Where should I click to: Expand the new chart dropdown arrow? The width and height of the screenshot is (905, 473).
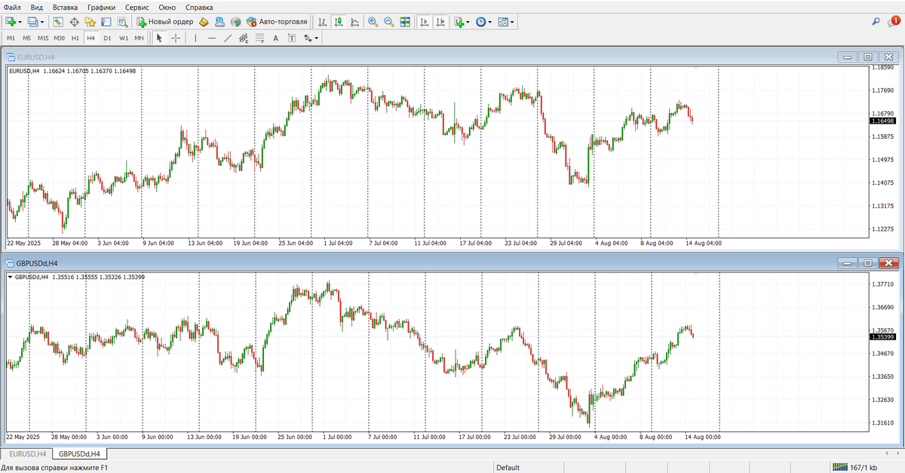pos(20,23)
